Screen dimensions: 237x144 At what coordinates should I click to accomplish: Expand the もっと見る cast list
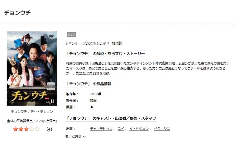(73, 136)
